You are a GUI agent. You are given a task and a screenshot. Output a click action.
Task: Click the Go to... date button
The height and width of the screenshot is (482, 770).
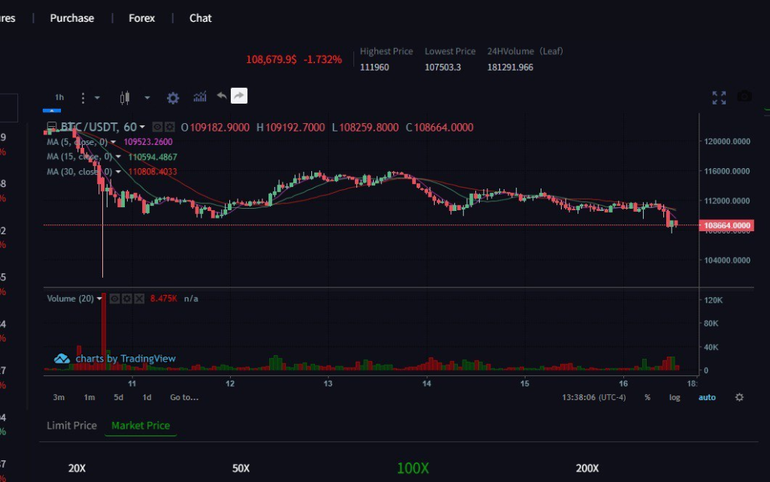coord(183,397)
